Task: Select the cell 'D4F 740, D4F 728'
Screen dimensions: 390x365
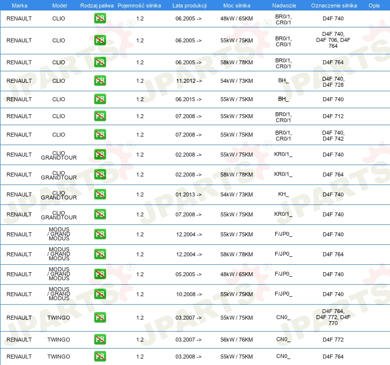Action: tap(333, 82)
